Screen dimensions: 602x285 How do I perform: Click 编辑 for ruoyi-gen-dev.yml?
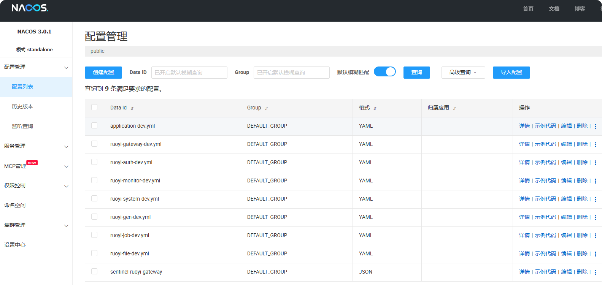(567, 217)
